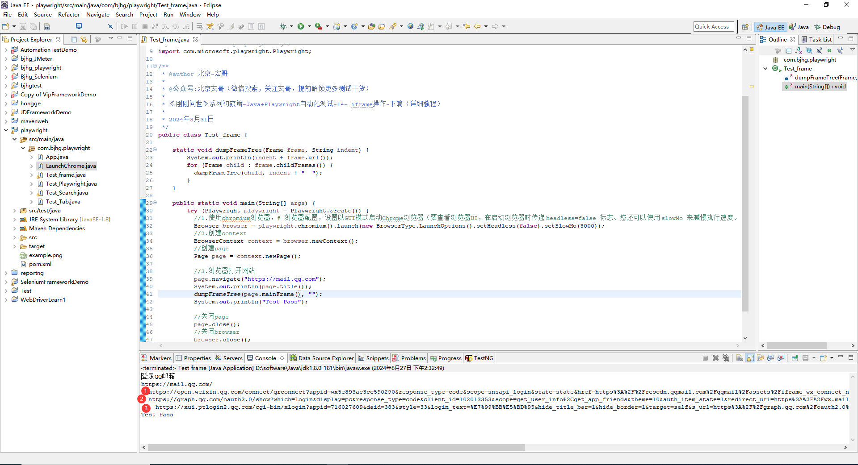Click Collapse All in the Outline view
The image size is (858, 465).
coord(788,50)
